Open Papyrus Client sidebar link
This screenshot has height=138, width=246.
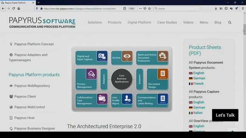tap(25, 96)
